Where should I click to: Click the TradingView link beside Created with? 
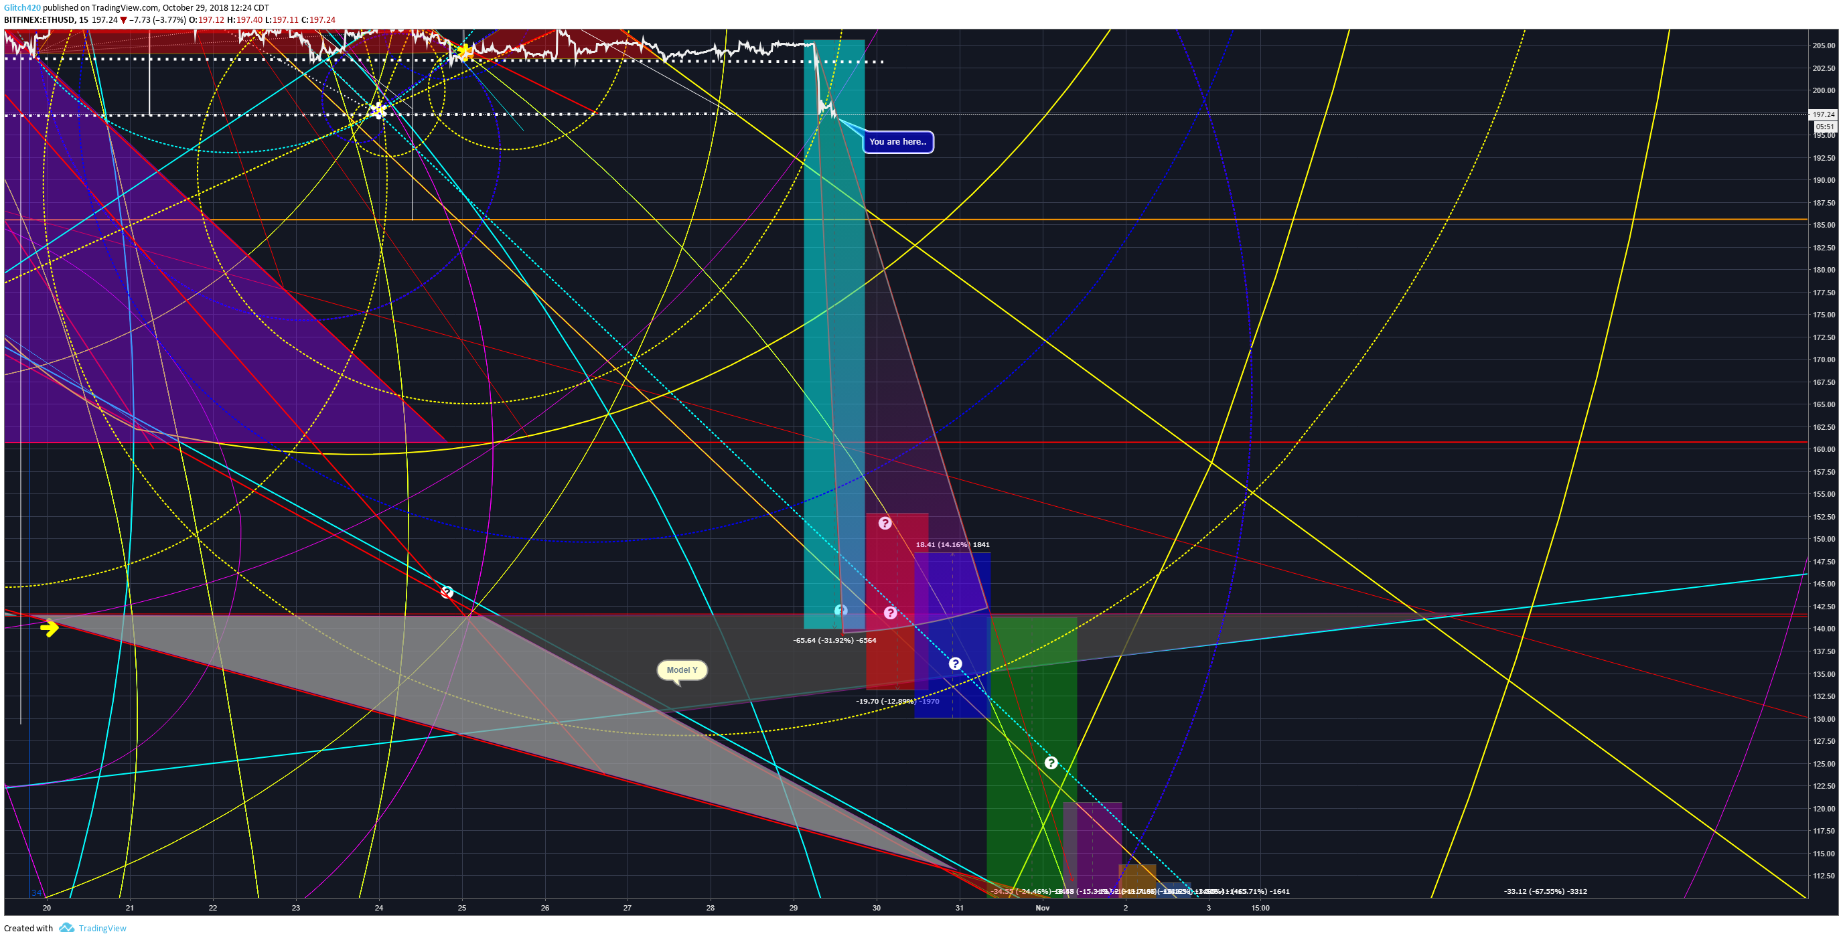click(102, 928)
